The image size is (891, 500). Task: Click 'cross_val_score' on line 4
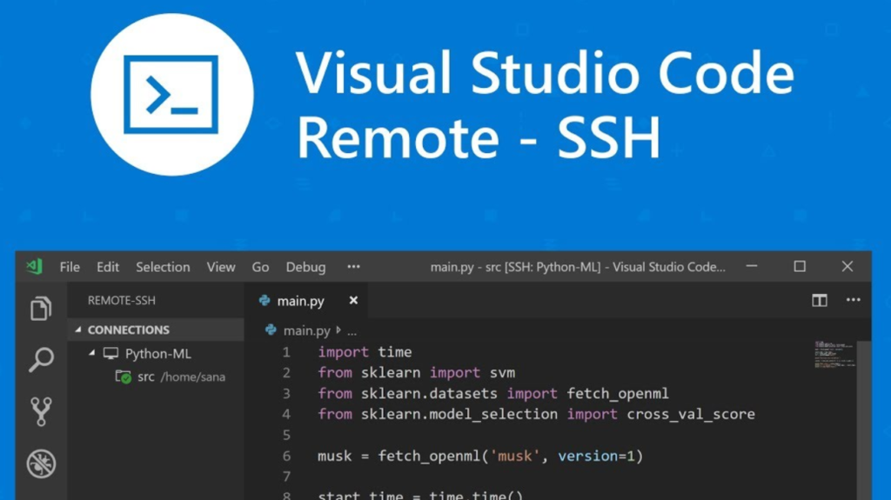click(691, 414)
